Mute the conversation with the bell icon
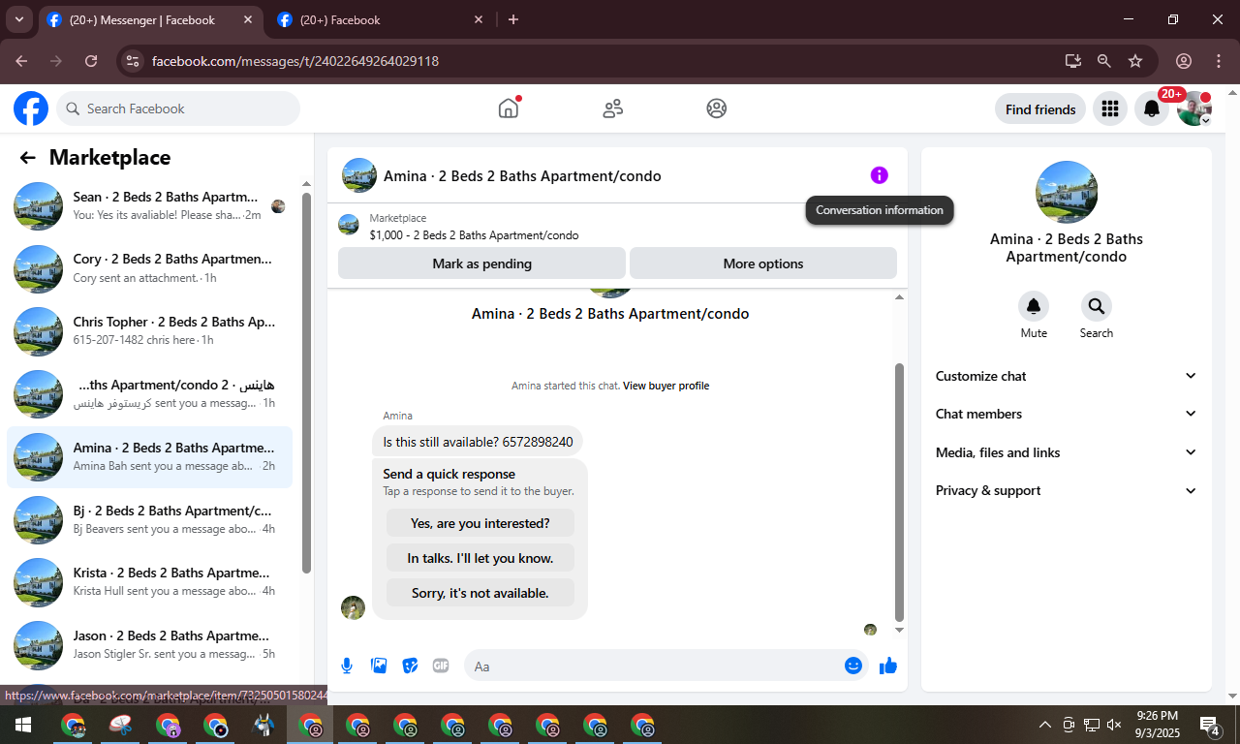The height and width of the screenshot is (744, 1240). coord(1034,307)
